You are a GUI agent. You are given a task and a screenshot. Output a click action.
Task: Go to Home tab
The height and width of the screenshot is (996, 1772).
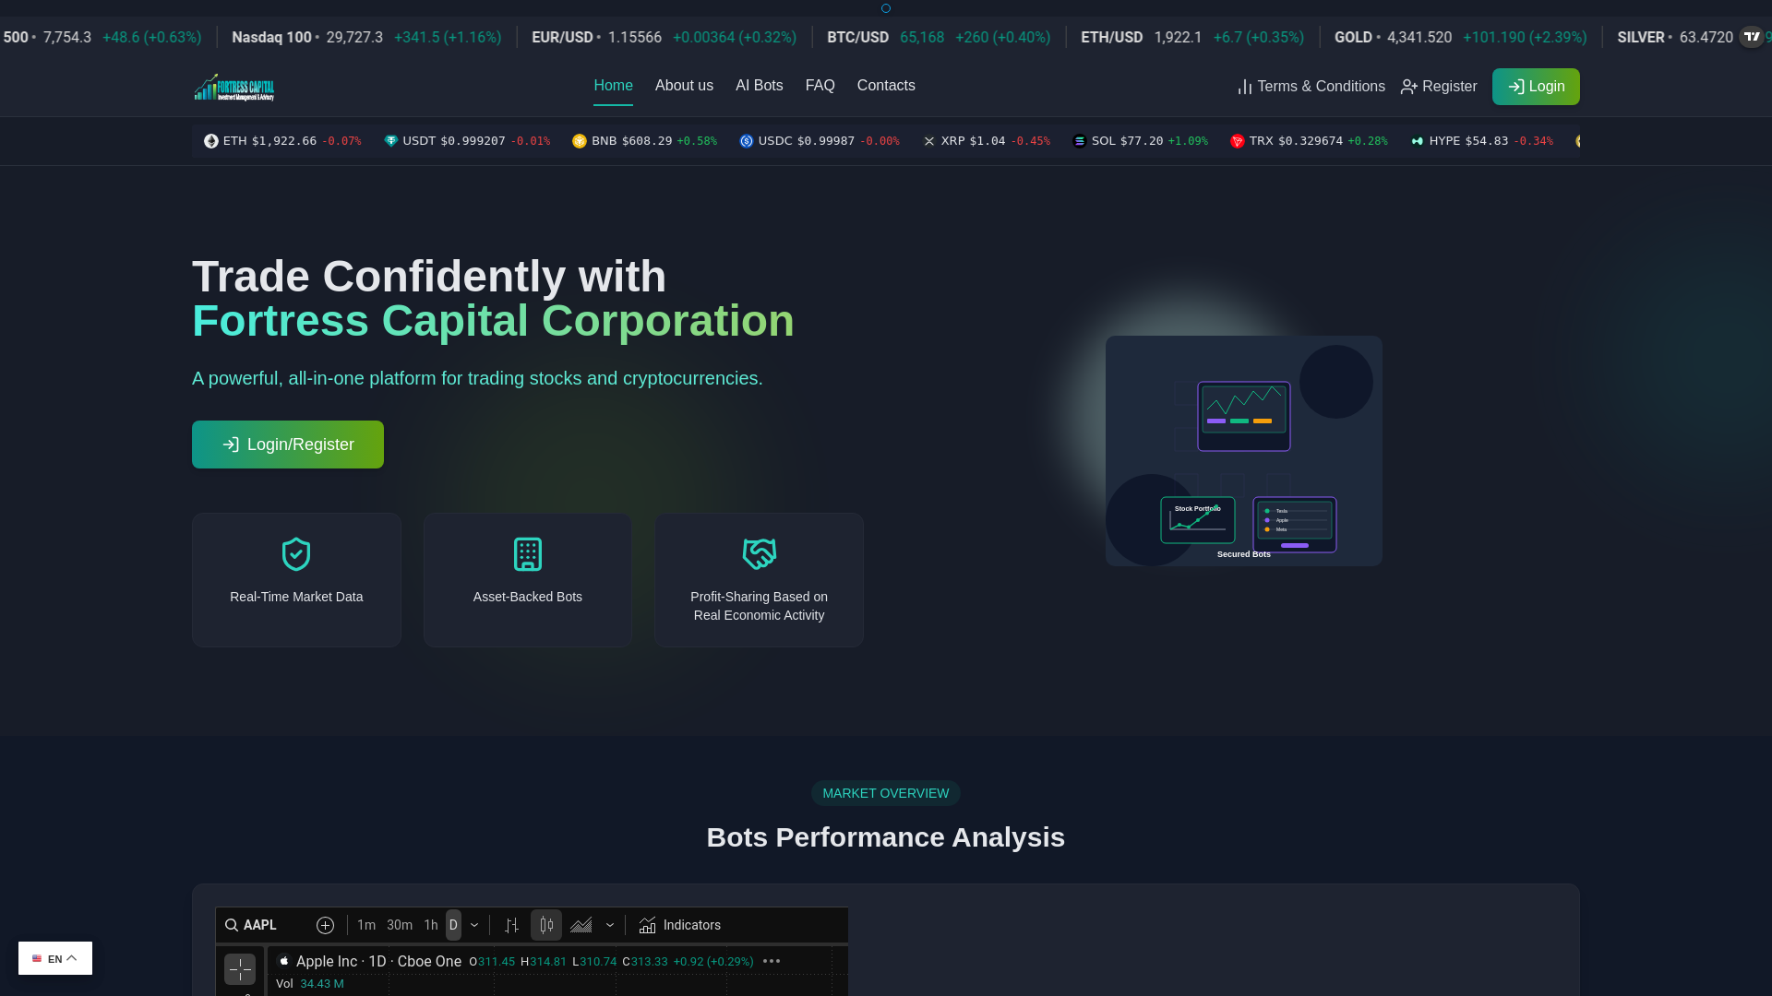pos(613,86)
